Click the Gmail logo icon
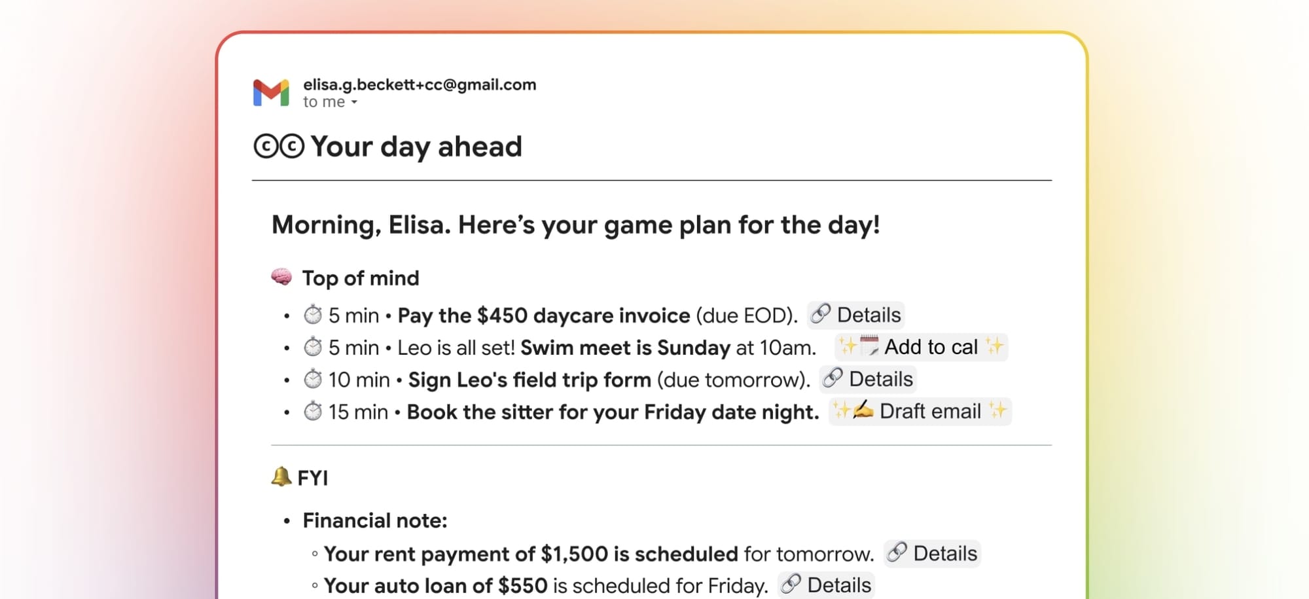Viewport: 1309px width, 599px height. pyautogui.click(x=271, y=92)
